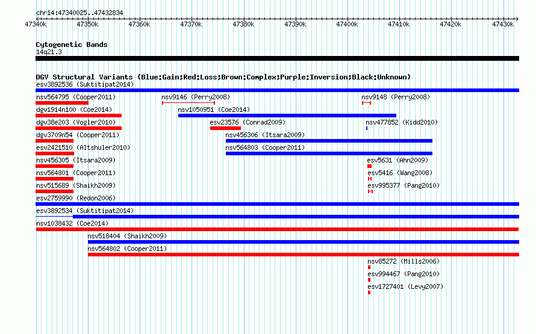Open nsv564802 (Cooper2011) label
536x334 pixels.
(x=127, y=249)
